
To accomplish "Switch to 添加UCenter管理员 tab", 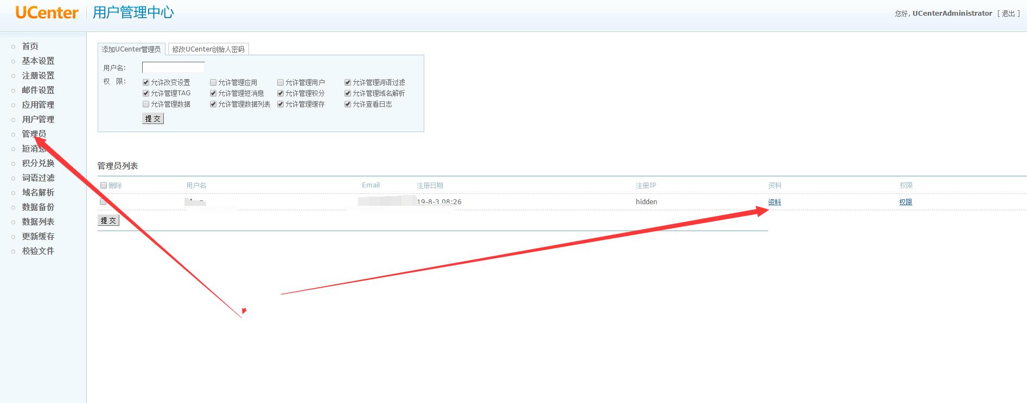I will [131, 49].
